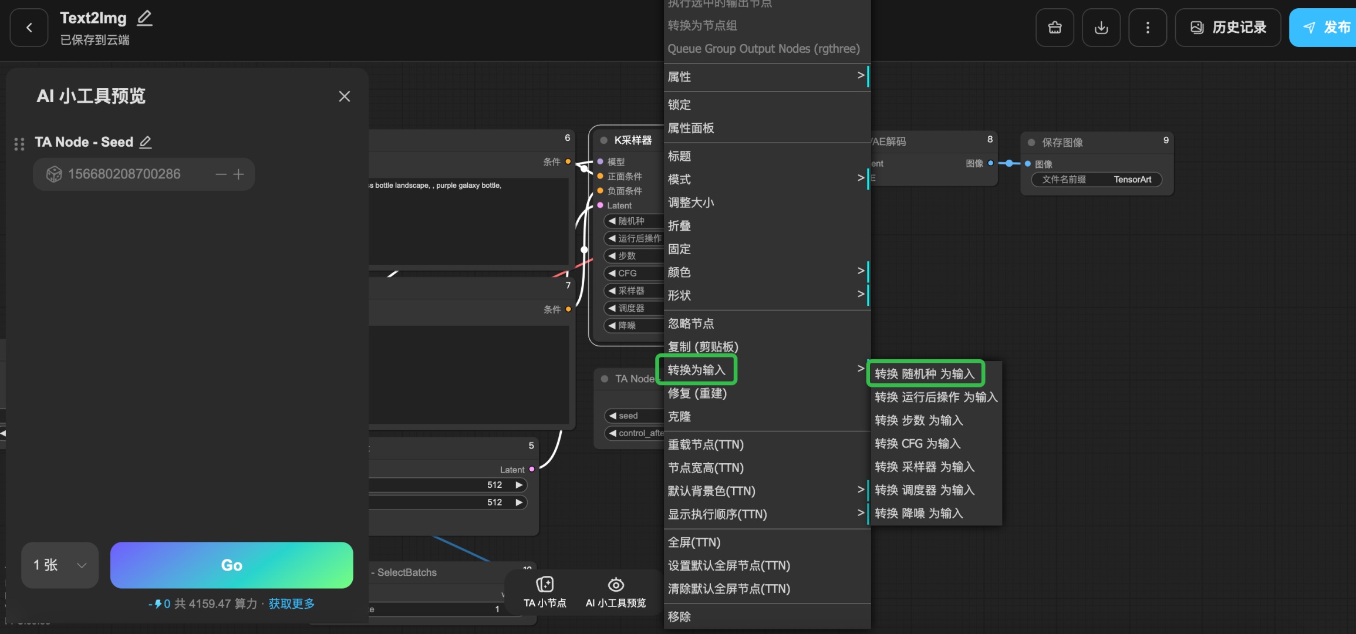Select 转换 随机种 为输入 menu entry

pyautogui.click(x=925, y=374)
